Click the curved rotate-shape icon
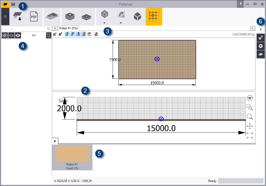 pos(121,14)
